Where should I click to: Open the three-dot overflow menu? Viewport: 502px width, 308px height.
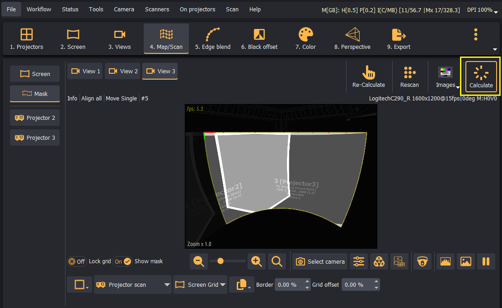476,34
